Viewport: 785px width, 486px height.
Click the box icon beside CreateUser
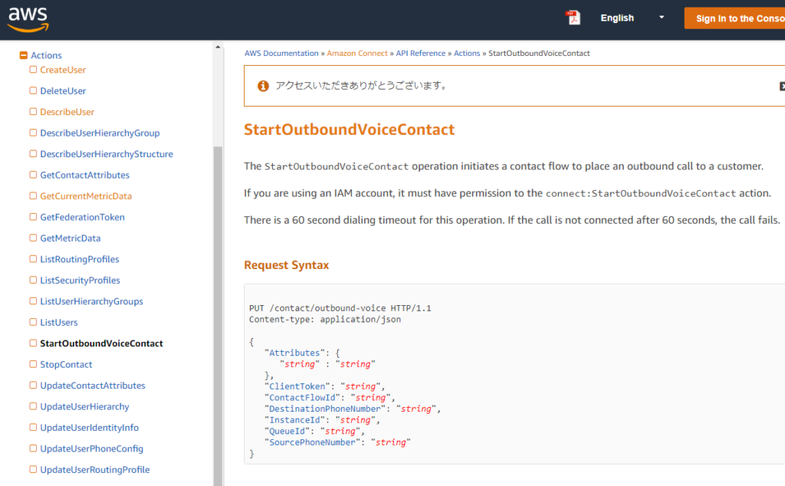pos(33,70)
